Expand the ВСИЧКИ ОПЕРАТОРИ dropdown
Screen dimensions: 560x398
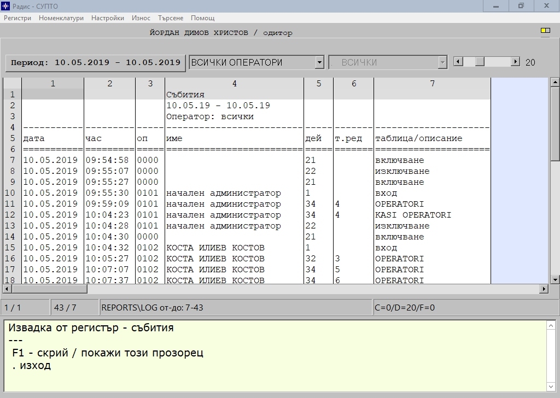tap(319, 62)
